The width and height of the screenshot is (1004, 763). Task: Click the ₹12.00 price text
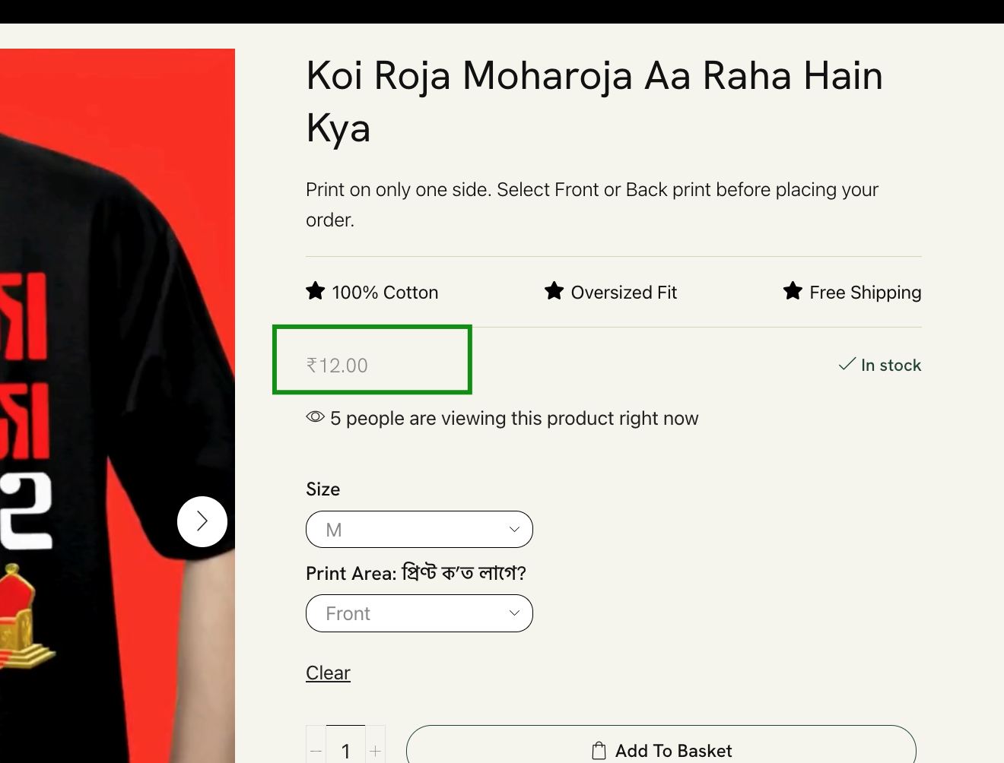pos(337,366)
